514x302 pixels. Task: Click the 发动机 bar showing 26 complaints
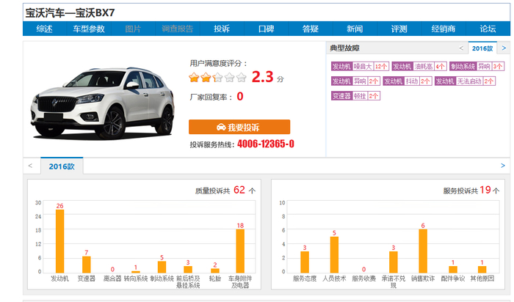[x=59, y=241]
